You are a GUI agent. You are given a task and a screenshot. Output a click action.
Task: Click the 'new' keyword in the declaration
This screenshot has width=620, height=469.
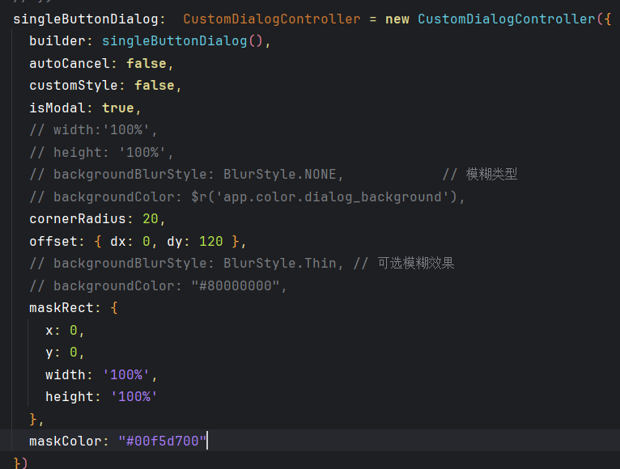(x=397, y=19)
